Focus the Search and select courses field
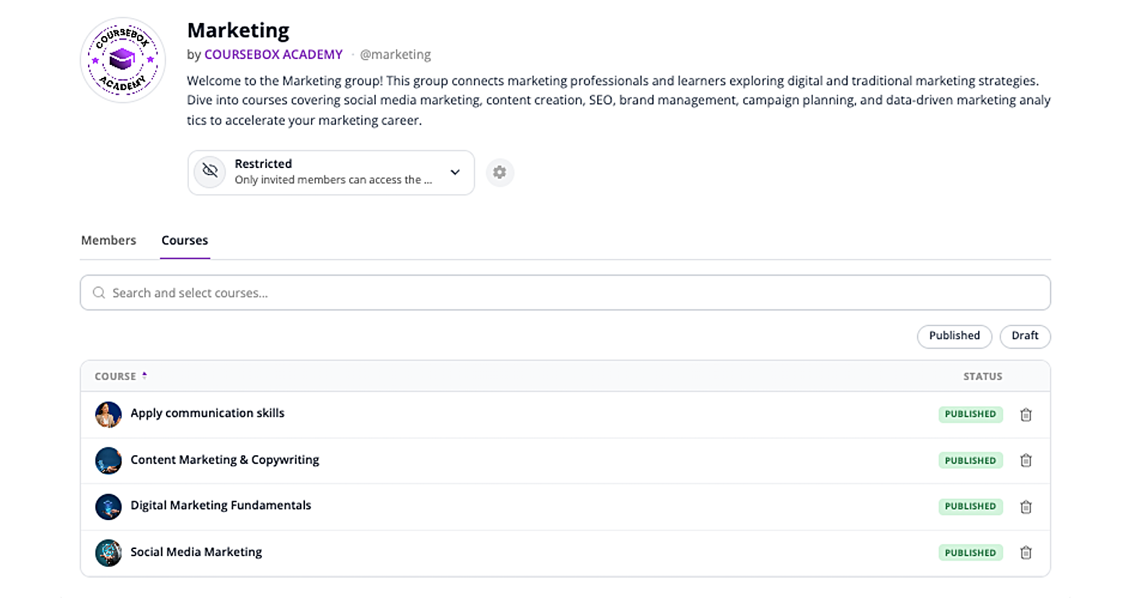 pos(565,293)
